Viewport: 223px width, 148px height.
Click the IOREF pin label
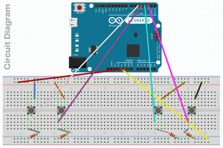pyautogui.click(x=111, y=64)
